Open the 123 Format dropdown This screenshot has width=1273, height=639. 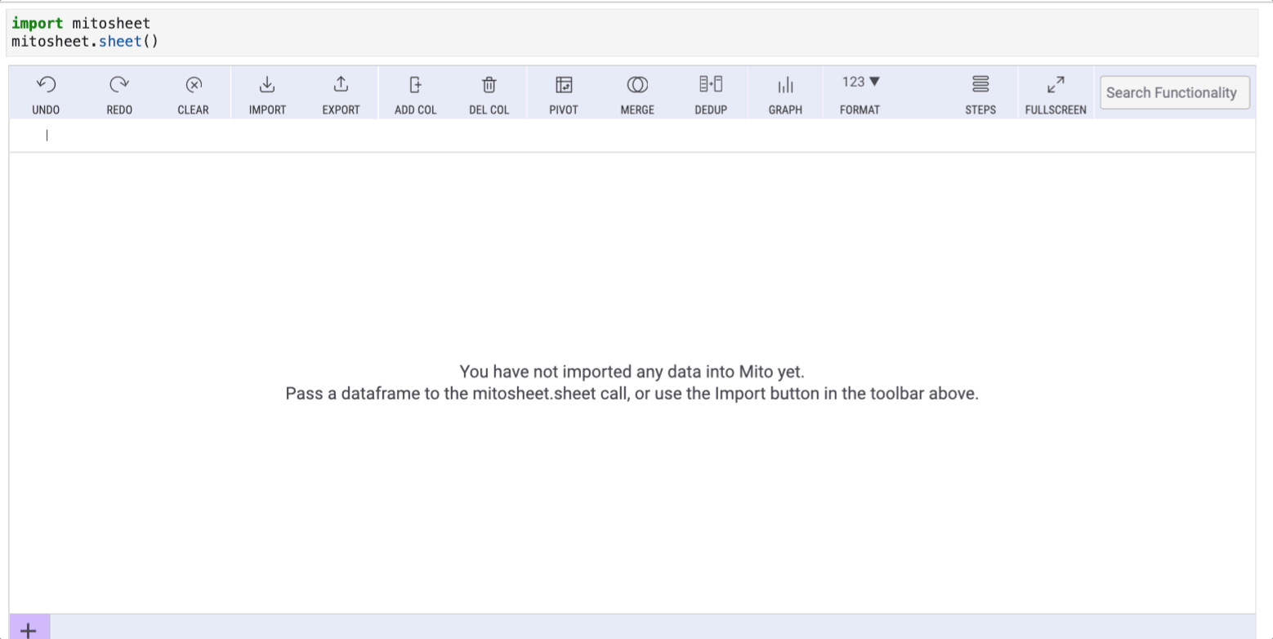click(860, 82)
